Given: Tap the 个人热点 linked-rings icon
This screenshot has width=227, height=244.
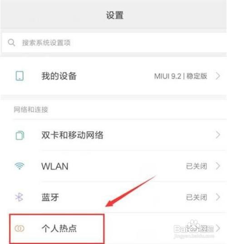Looking at the screenshot, I should (x=20, y=229).
